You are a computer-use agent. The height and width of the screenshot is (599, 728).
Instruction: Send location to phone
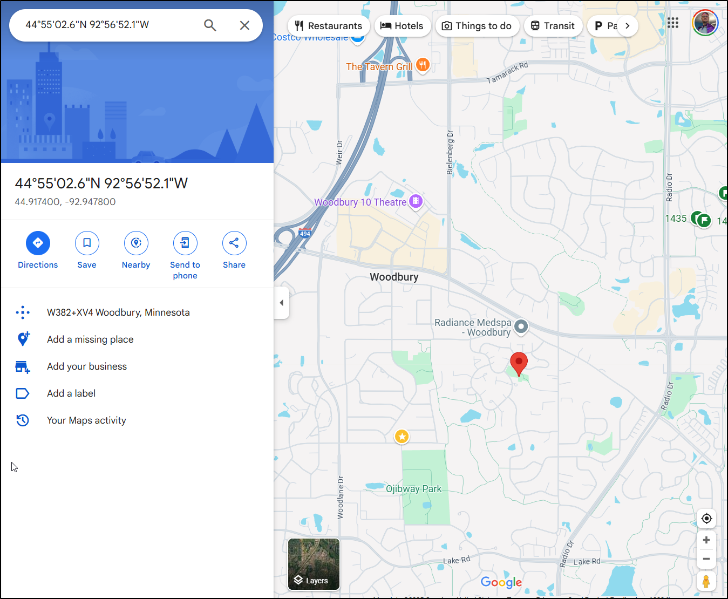(x=185, y=256)
